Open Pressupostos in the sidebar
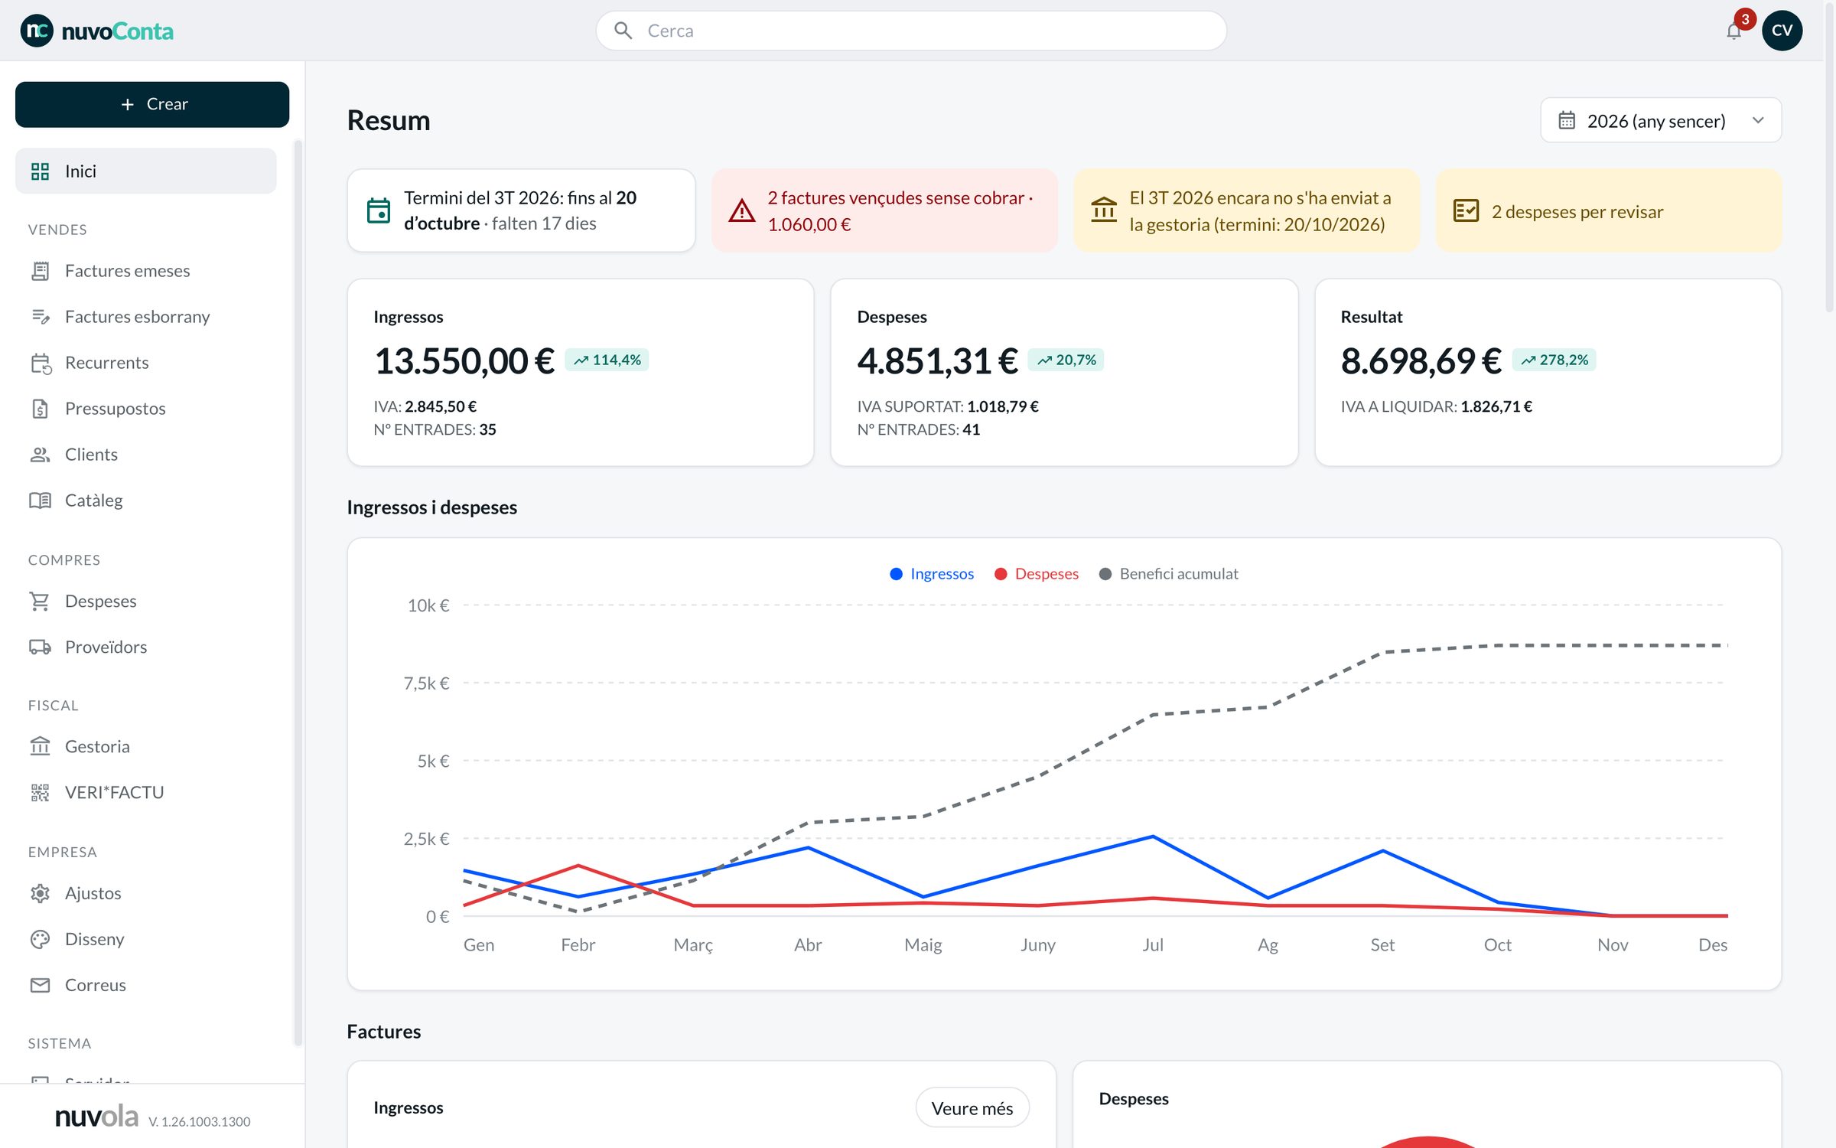 (x=145, y=409)
